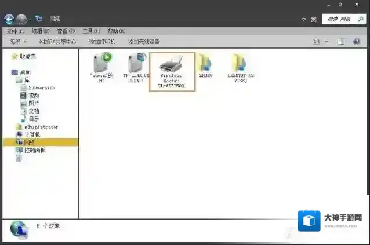Open the 工具(T) menu
The width and height of the screenshot is (370, 245).
(90, 31)
